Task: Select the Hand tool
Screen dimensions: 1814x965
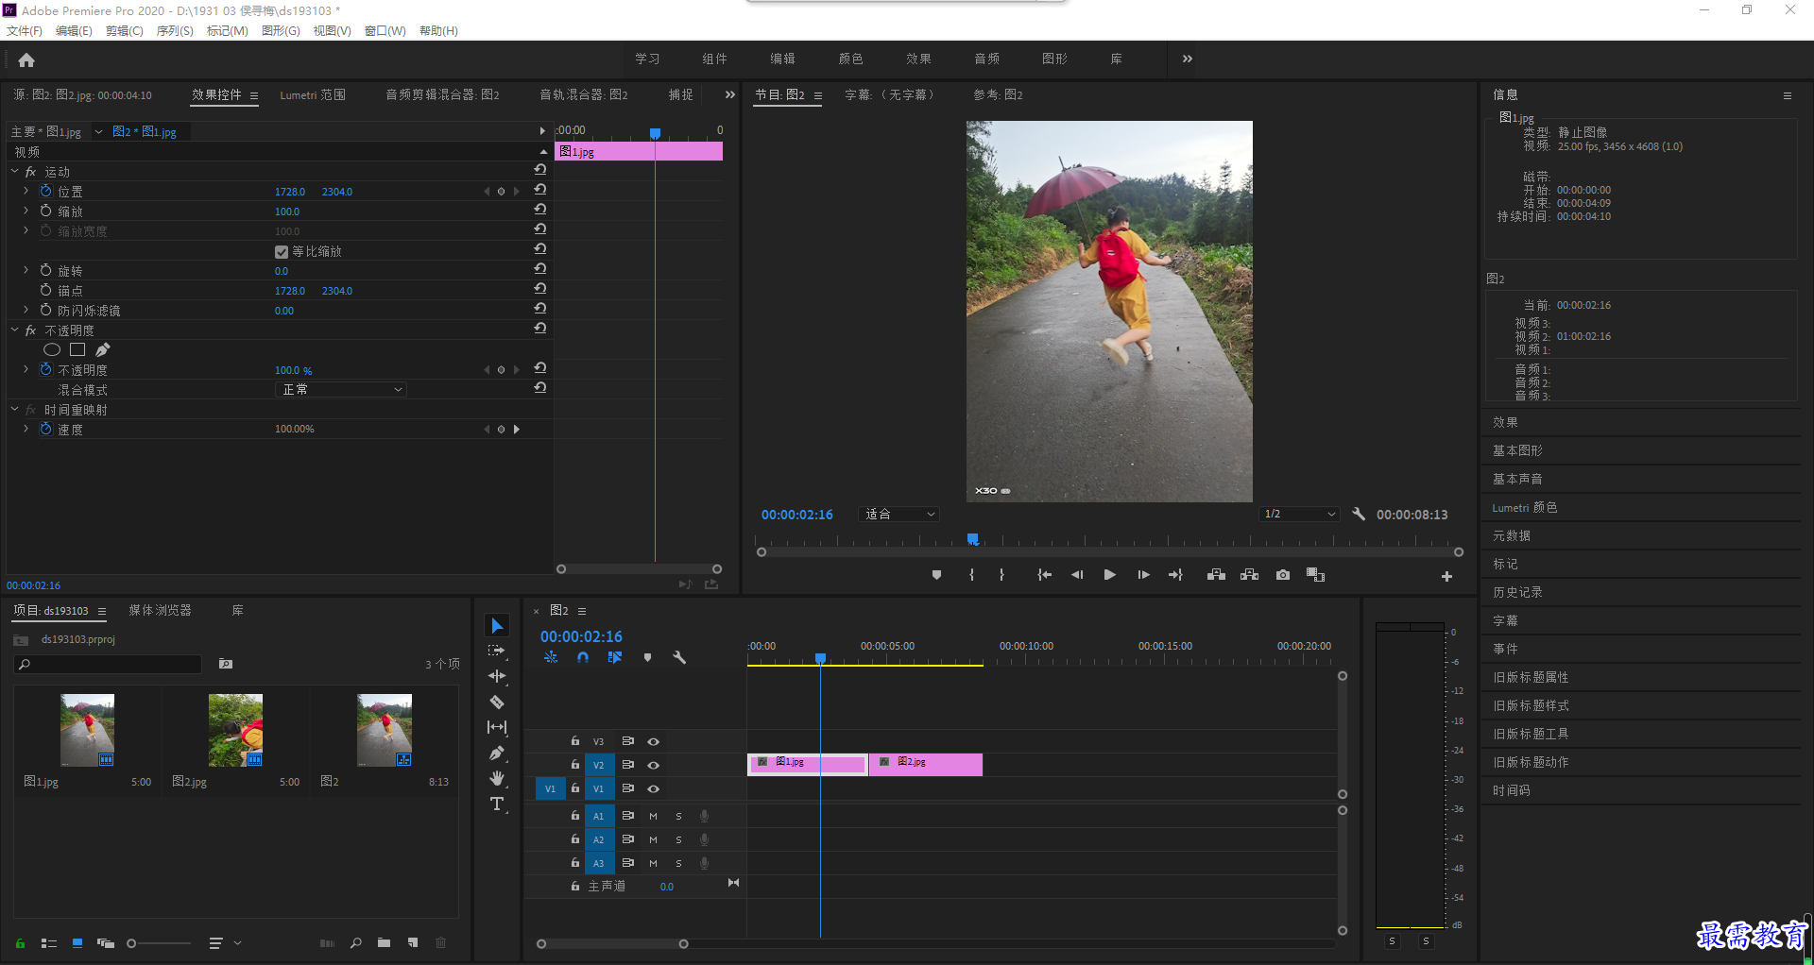Action: 497,778
